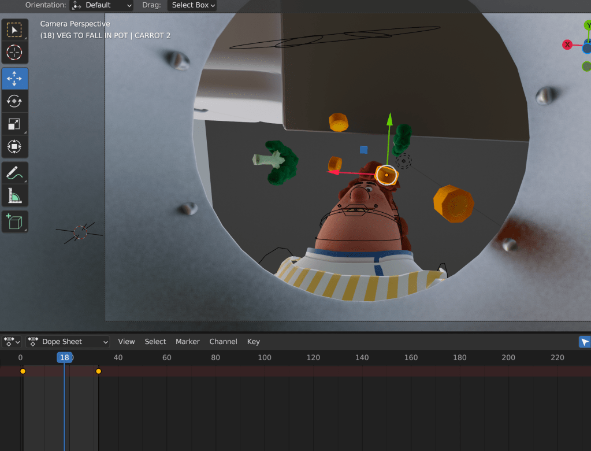Click the red X axis on navigation gizmo
This screenshot has width=591, height=451.
567,45
